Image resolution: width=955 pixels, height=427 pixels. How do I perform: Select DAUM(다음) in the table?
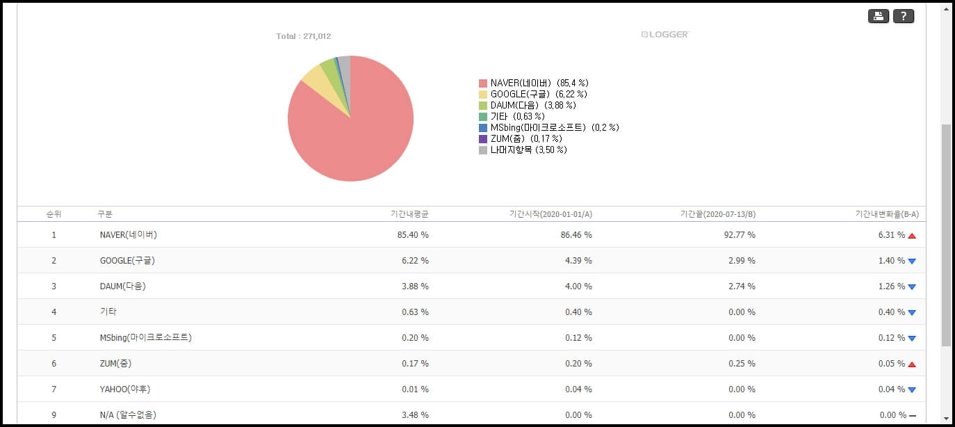123,287
